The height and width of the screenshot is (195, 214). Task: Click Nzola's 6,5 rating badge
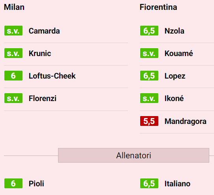pos(149,30)
